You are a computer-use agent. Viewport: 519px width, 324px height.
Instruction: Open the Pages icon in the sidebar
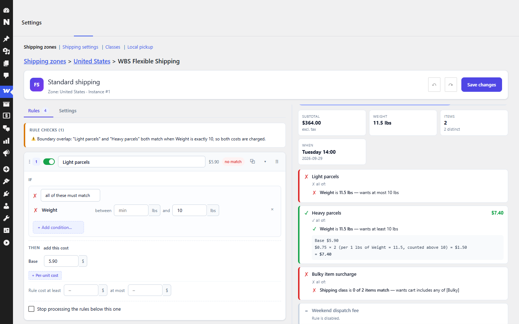pyautogui.click(x=6, y=63)
